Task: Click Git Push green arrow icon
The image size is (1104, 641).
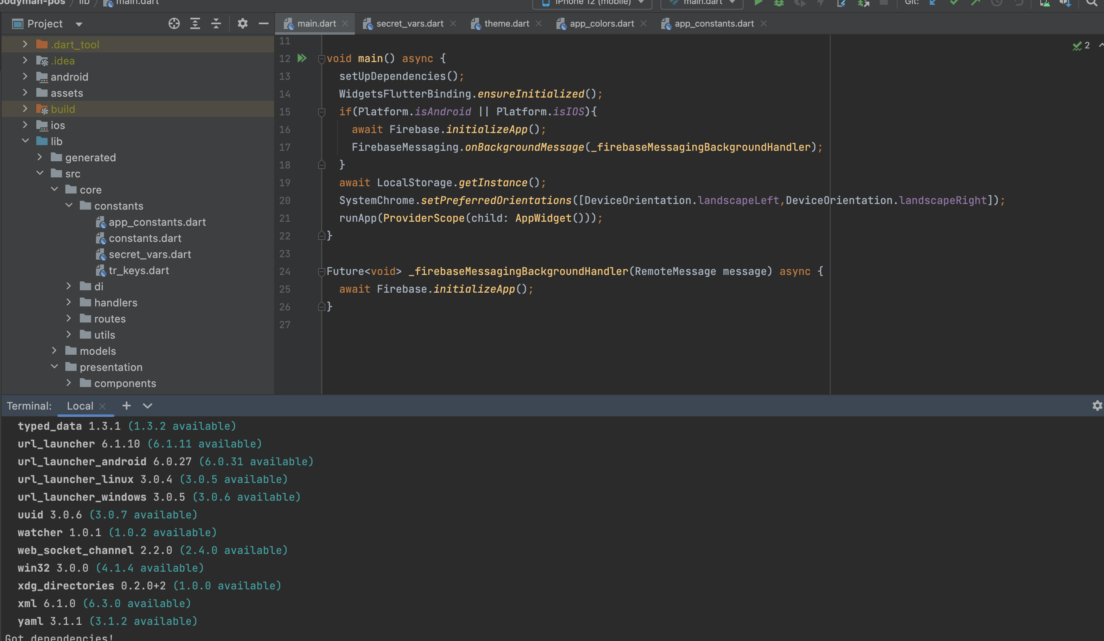Action: coord(975,3)
